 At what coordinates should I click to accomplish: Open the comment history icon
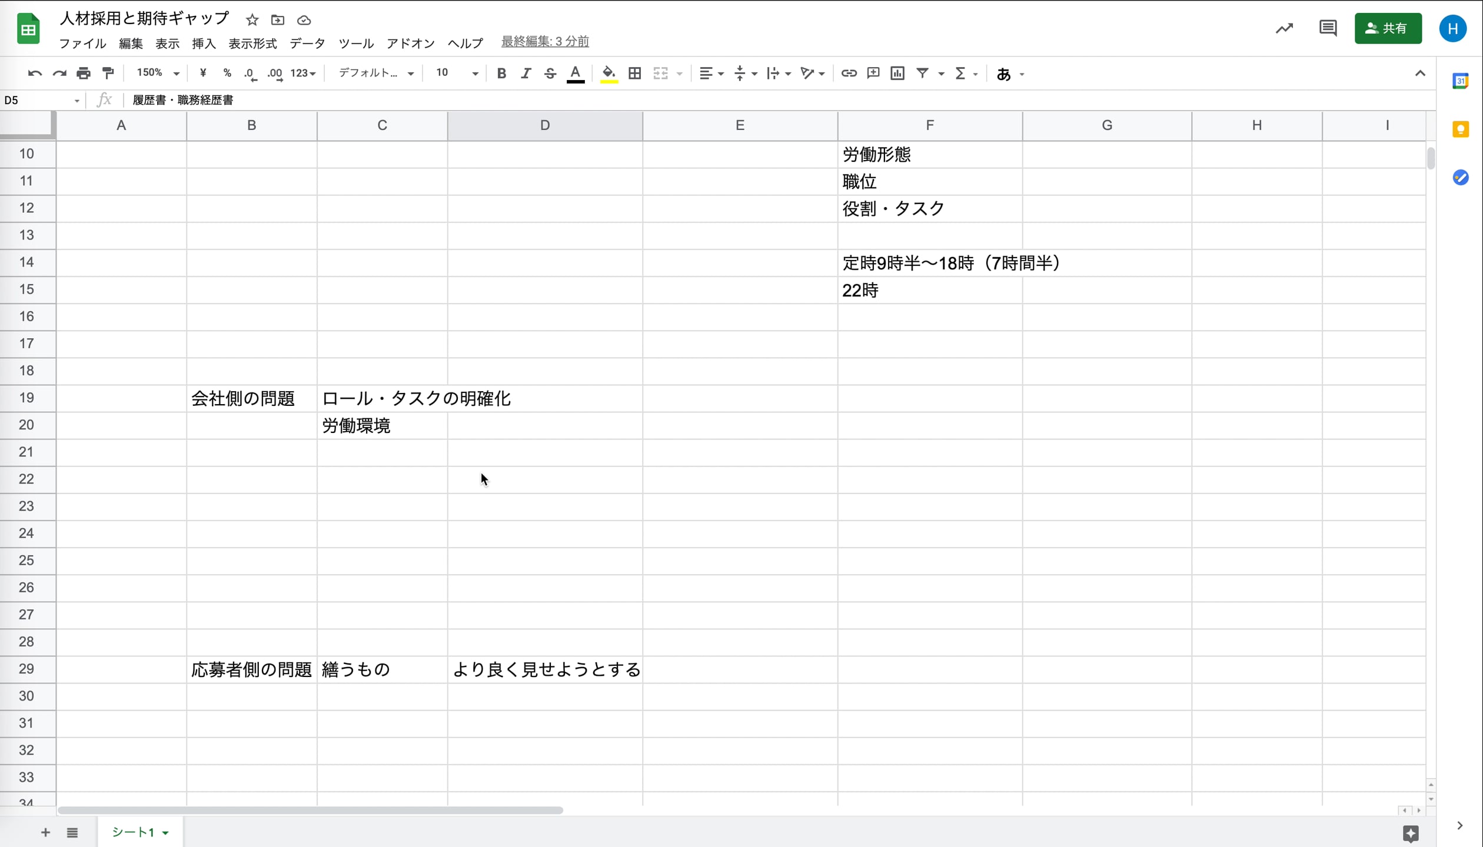1328,28
